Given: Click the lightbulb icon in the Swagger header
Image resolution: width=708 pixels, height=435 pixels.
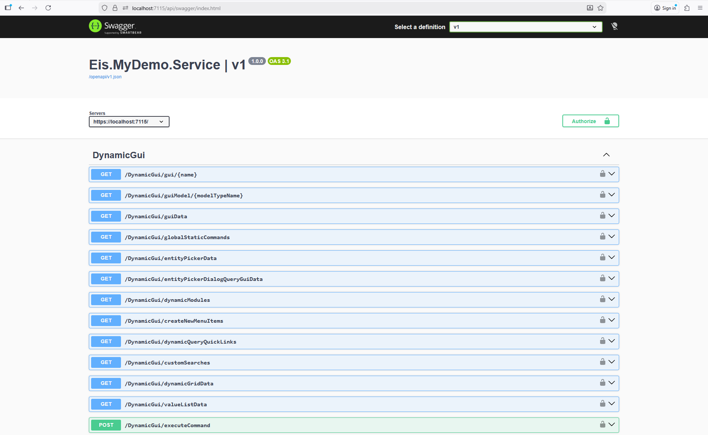Looking at the screenshot, I should coord(614,26).
